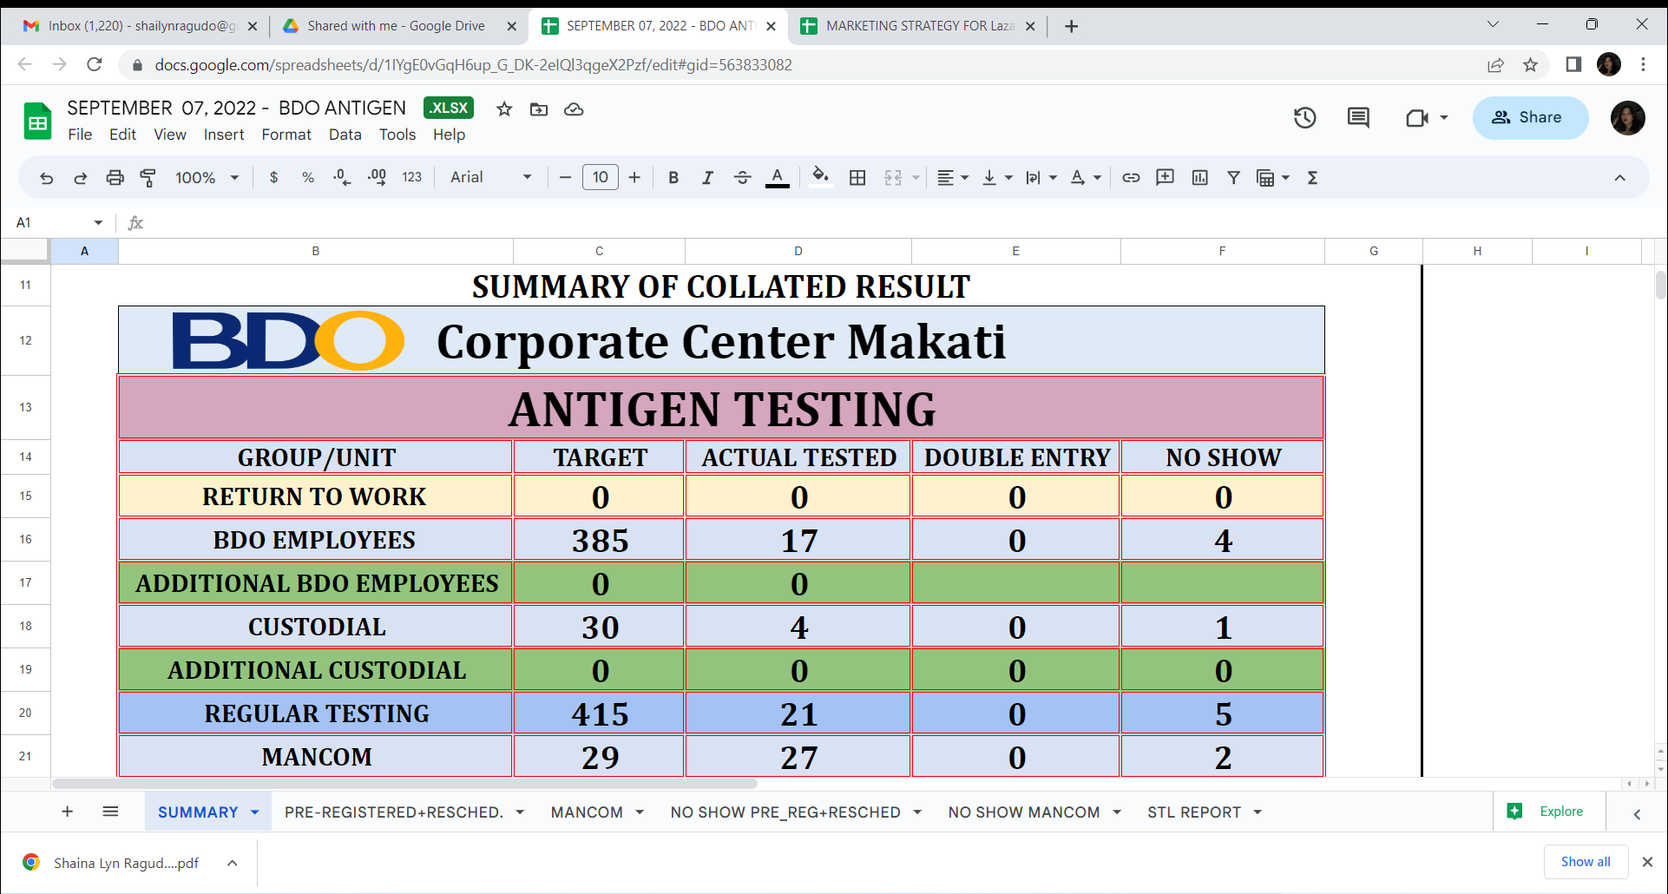Show the all sheets list
1668x894 pixels.
click(110, 812)
